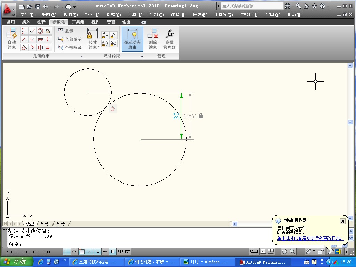Click the New drawing quick access icon
The height and width of the screenshot is (267, 356).
[22, 7]
